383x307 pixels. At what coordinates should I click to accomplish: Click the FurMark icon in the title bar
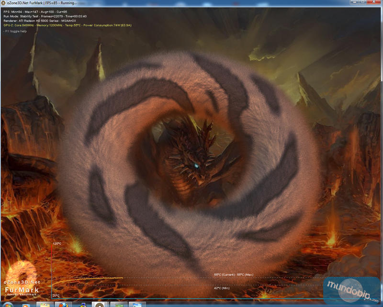coord(3,3)
